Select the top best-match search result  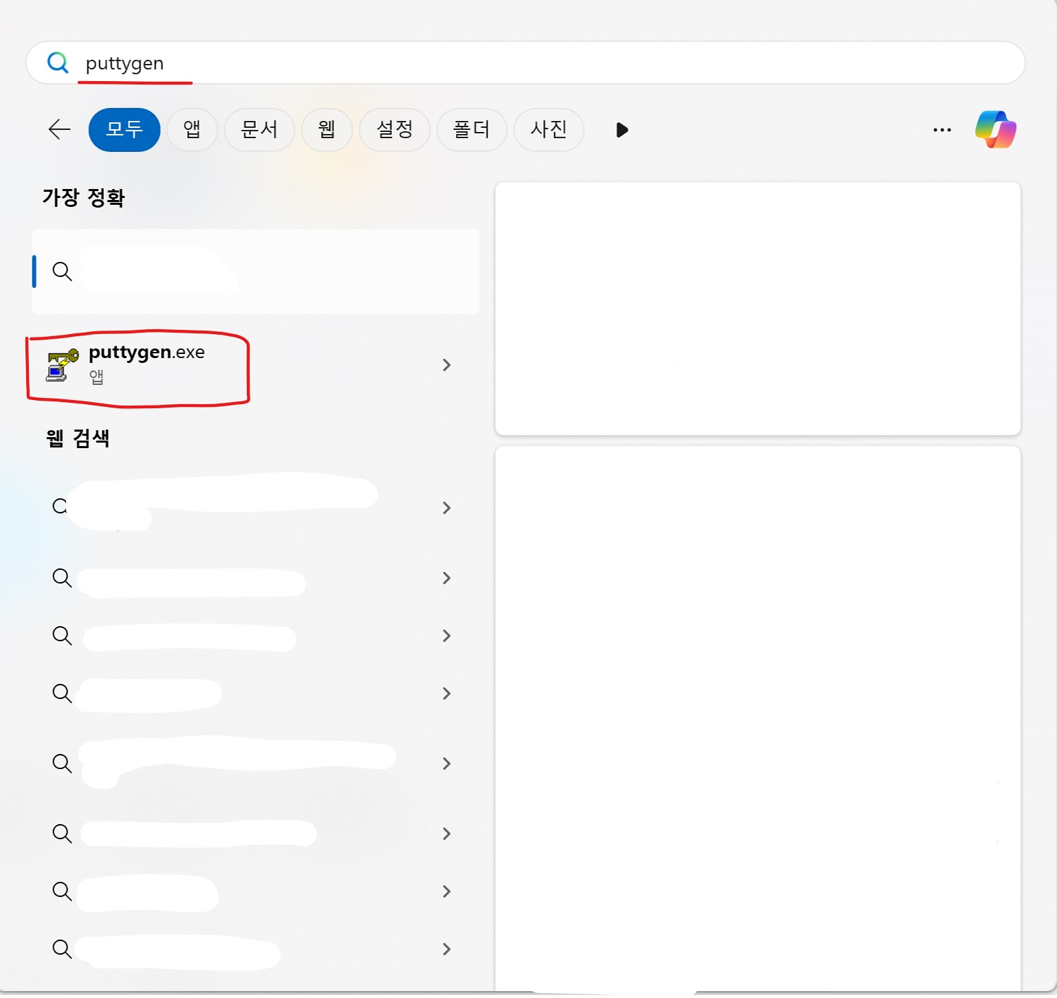pos(255,271)
